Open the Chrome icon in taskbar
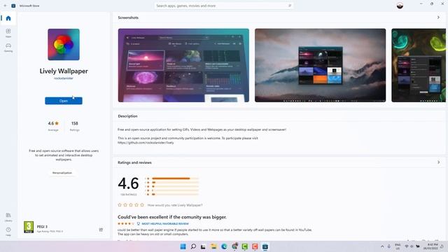 (235, 246)
